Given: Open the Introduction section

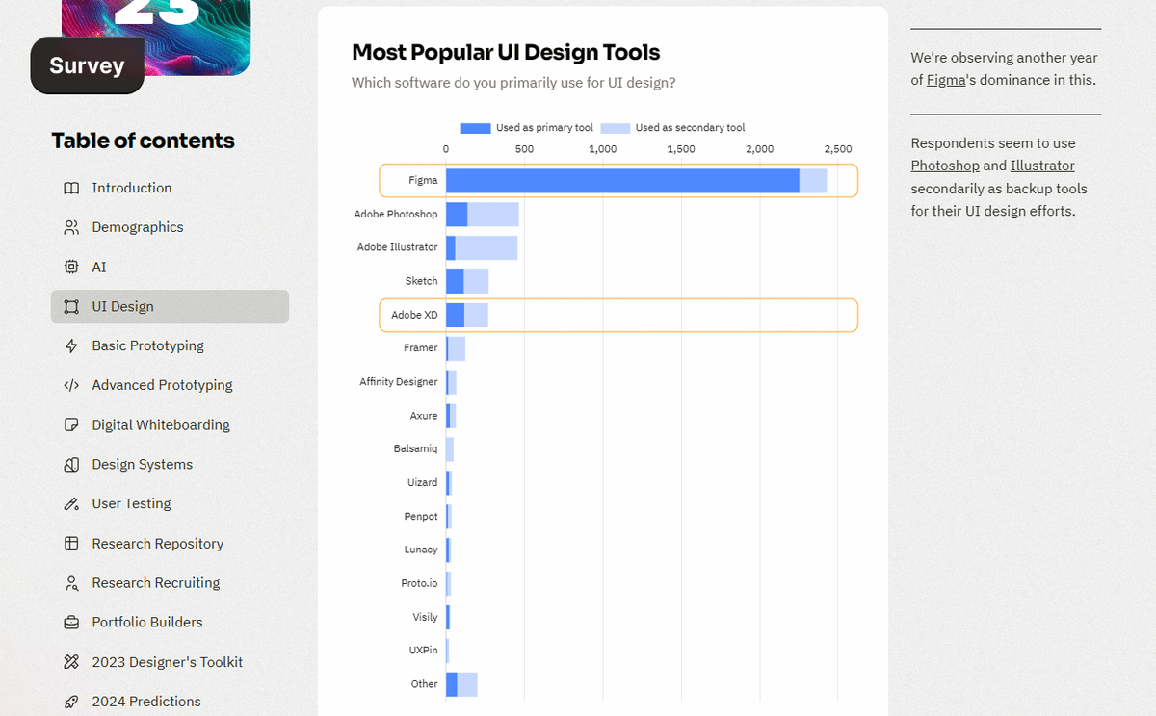Looking at the screenshot, I should (170, 188).
